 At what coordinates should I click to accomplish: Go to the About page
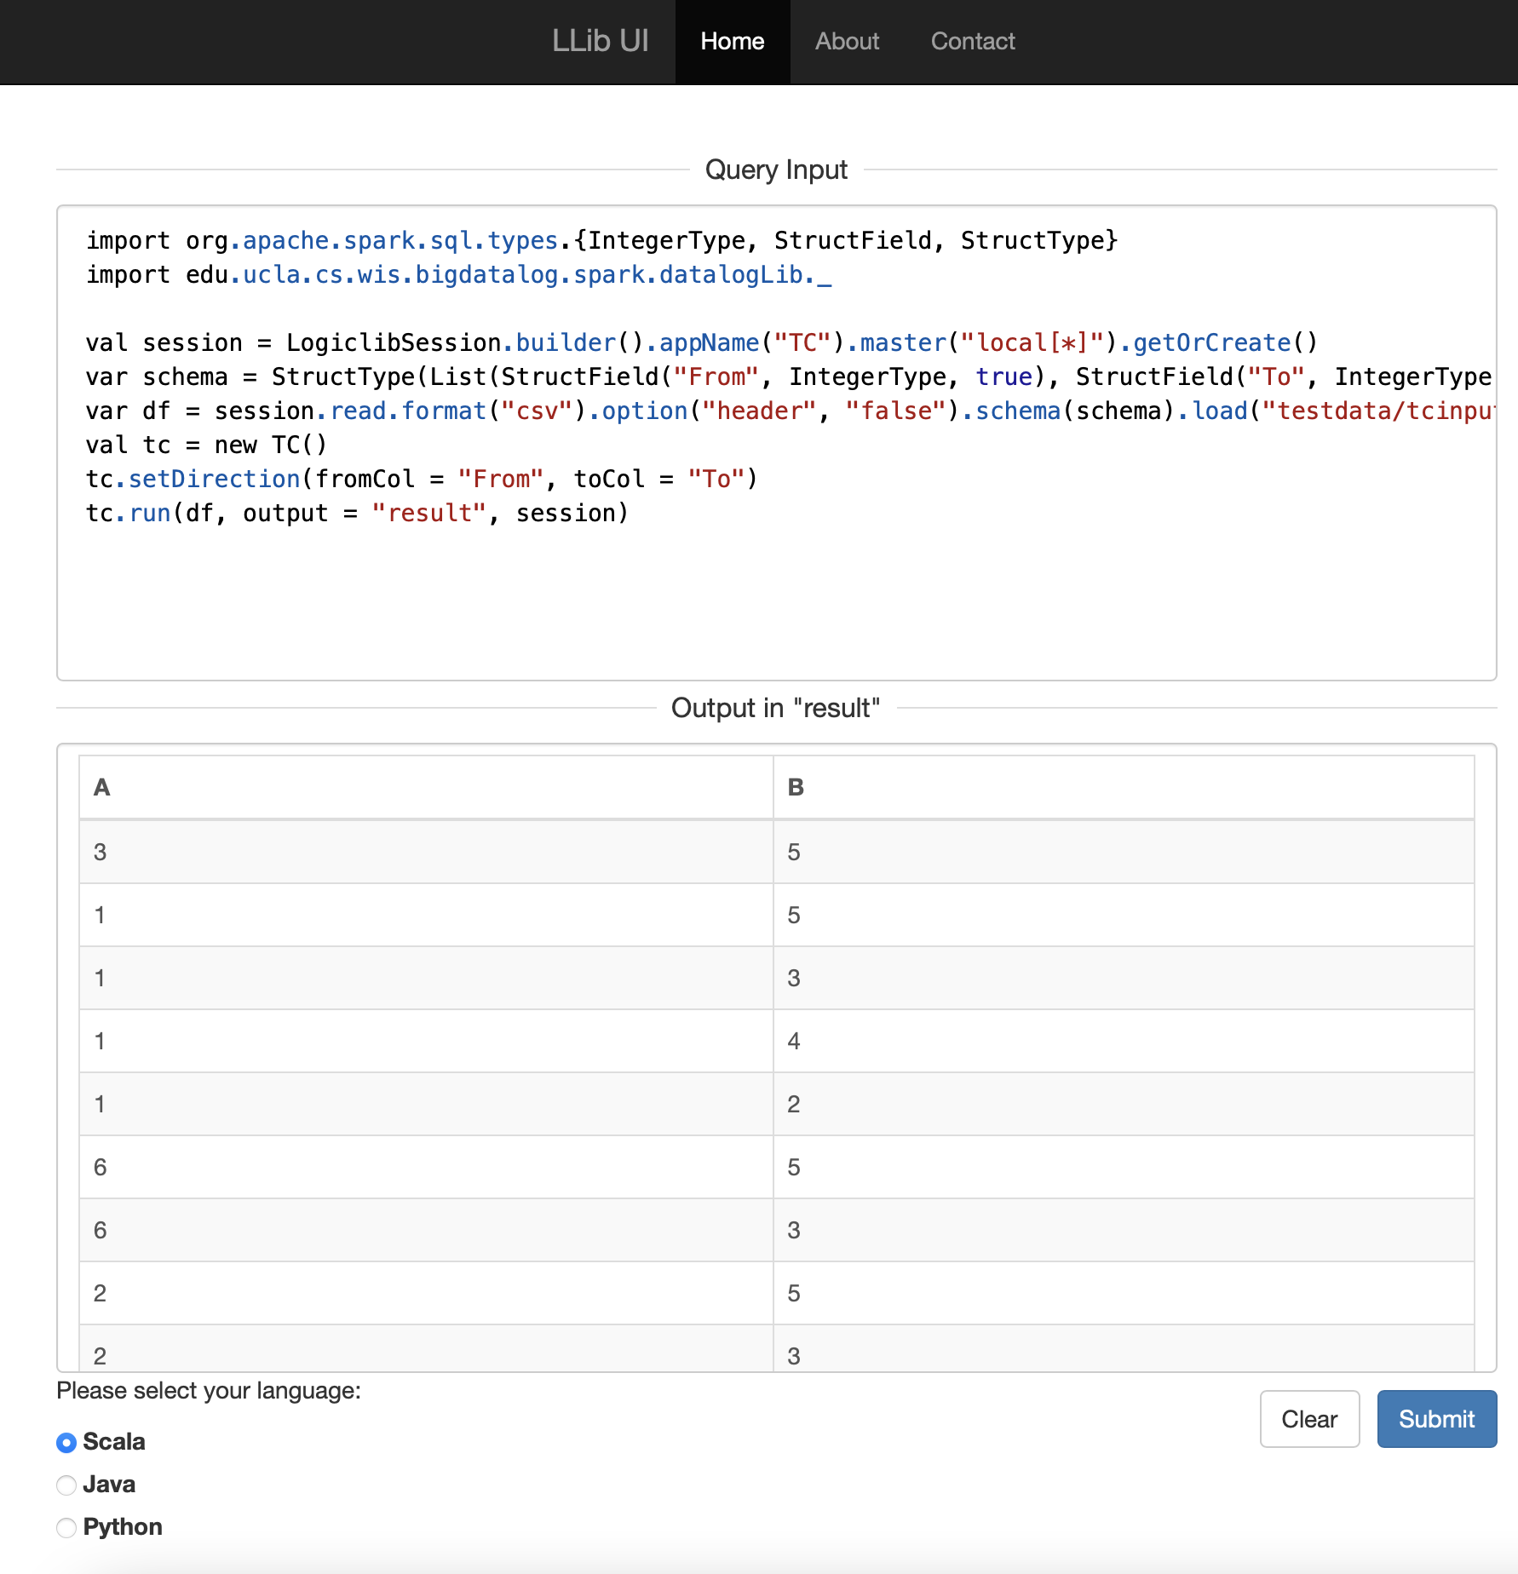[847, 41]
